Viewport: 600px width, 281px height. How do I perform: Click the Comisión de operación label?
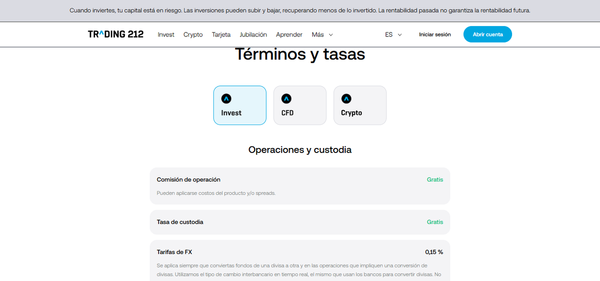point(188,179)
